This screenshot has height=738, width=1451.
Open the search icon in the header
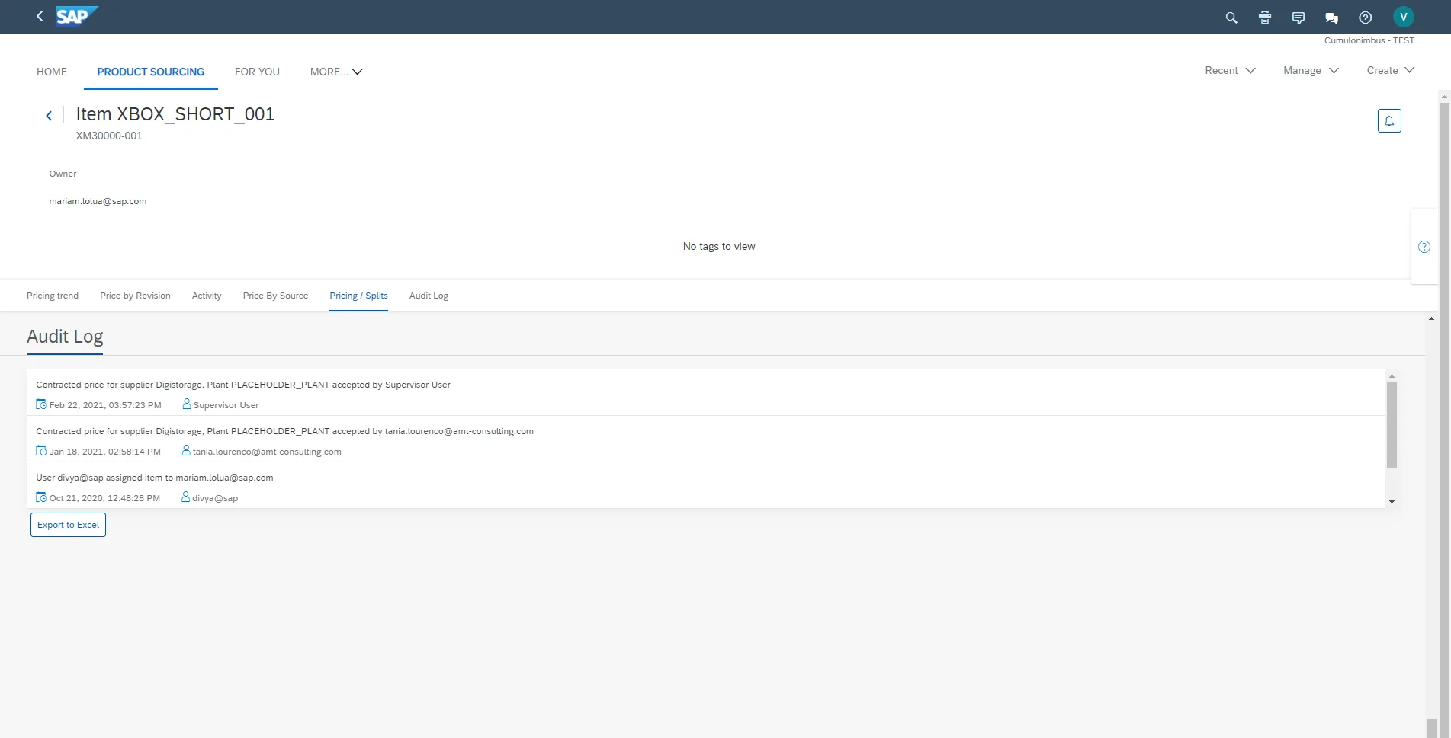[x=1231, y=18]
